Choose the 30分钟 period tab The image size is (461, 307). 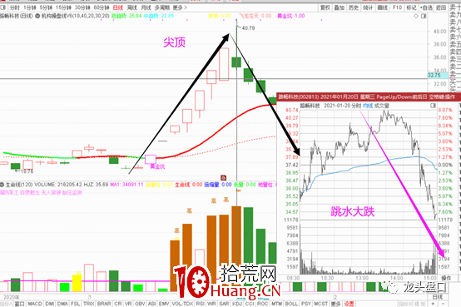point(82,7)
